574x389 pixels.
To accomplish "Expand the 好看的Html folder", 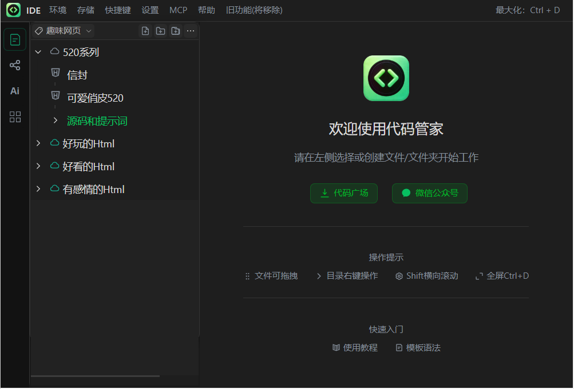I will pyautogui.click(x=38, y=166).
